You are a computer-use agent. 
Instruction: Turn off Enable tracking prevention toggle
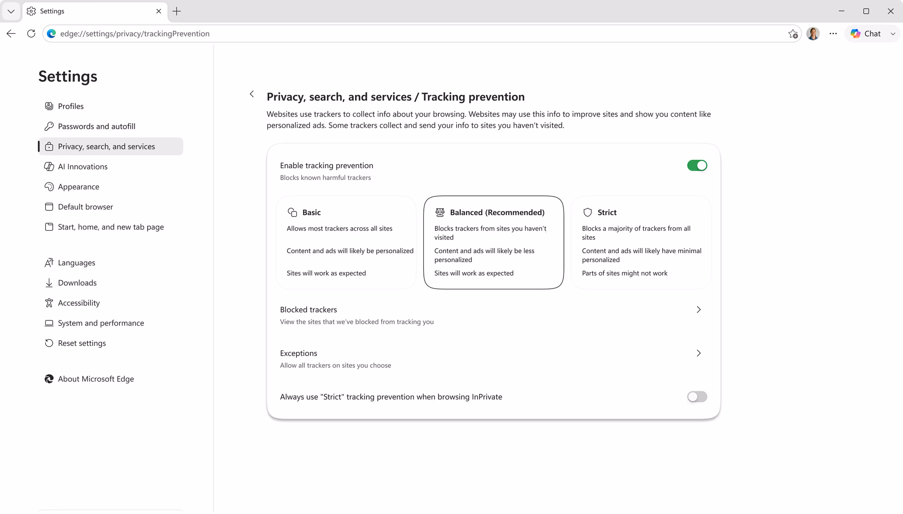coord(697,165)
